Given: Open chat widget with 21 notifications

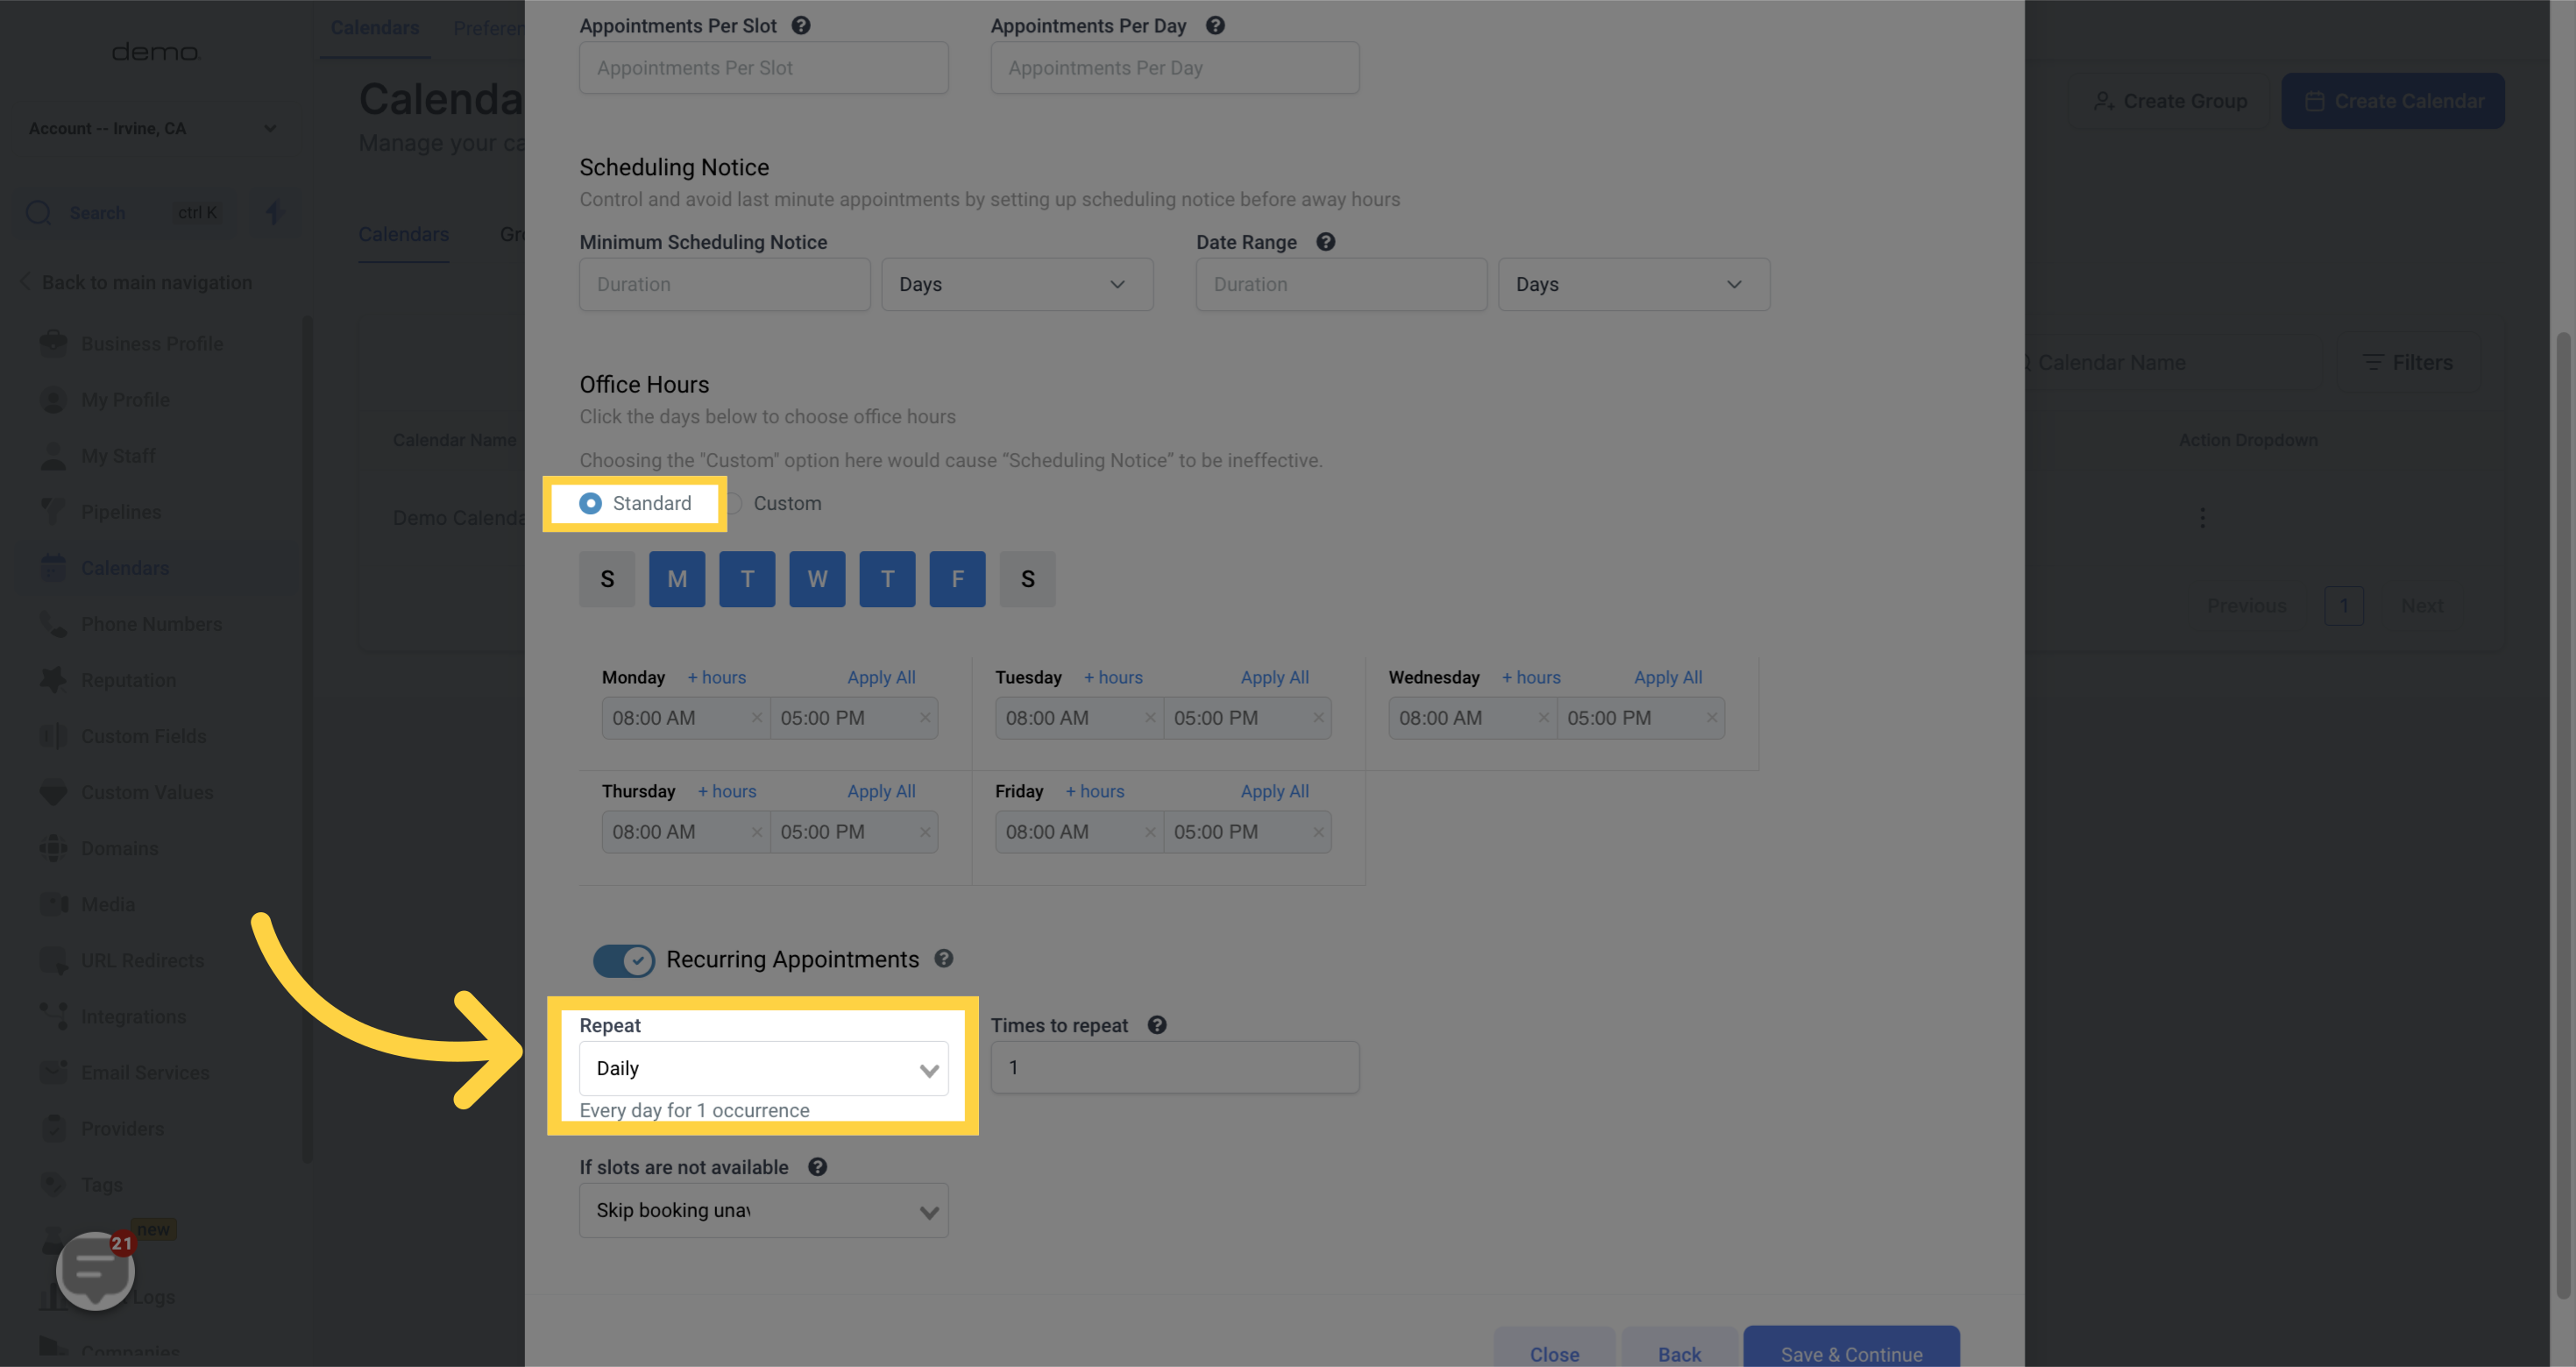Looking at the screenshot, I should [95, 1269].
